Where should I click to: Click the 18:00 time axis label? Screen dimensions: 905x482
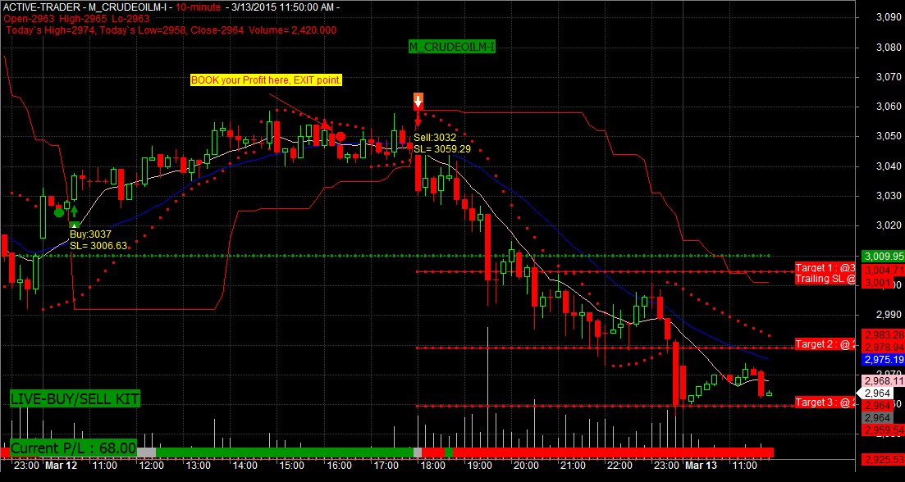[x=433, y=465]
